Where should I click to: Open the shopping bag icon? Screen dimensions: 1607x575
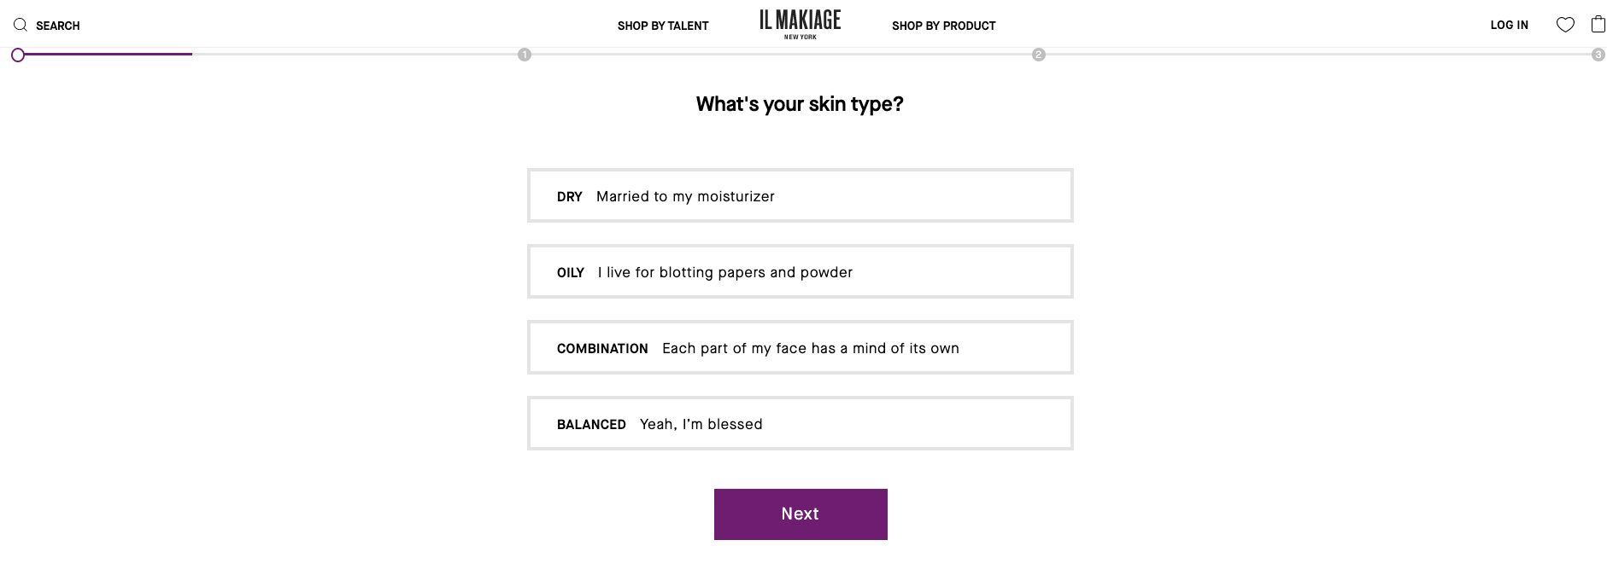click(1596, 25)
